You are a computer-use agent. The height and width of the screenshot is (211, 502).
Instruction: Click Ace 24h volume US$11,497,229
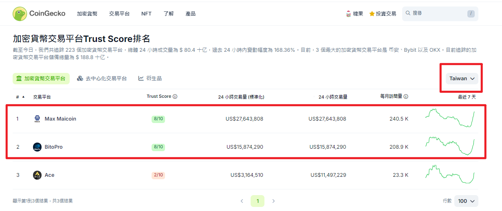[328, 175]
